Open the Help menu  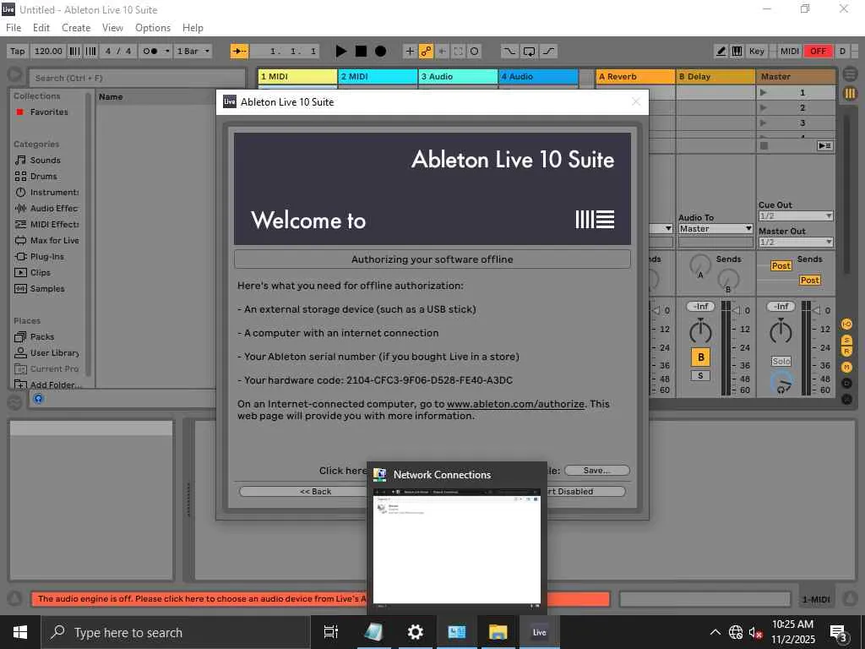pos(193,28)
